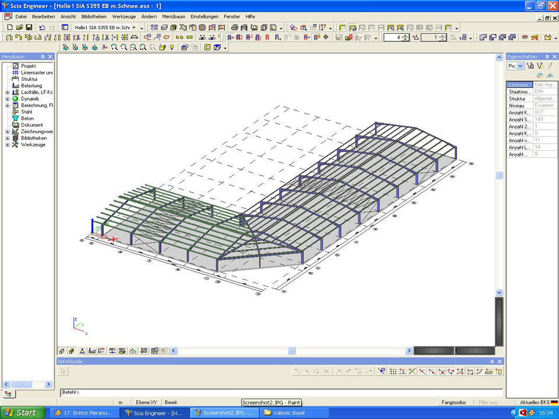This screenshot has width=559, height=419.
Task: Click the Windows Start button
Action: click(22, 413)
